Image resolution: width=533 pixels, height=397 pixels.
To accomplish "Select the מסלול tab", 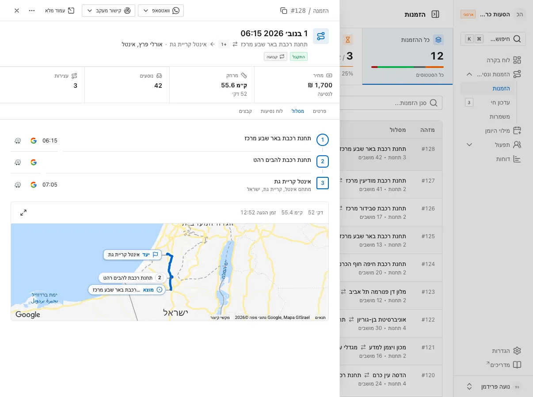I will [298, 111].
